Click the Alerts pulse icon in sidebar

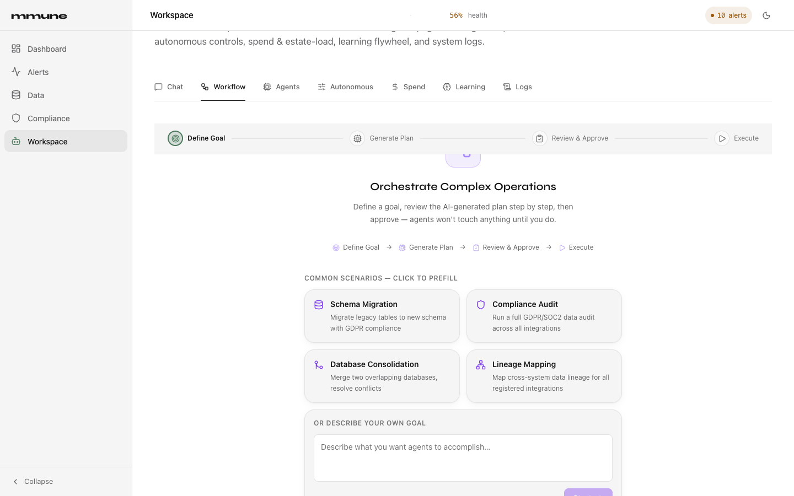click(16, 72)
